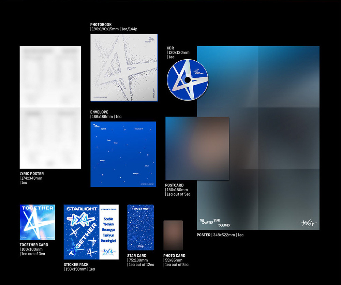The image size is (341, 285).
Task: Click the TXT logo on the poster
Action: coord(308,223)
